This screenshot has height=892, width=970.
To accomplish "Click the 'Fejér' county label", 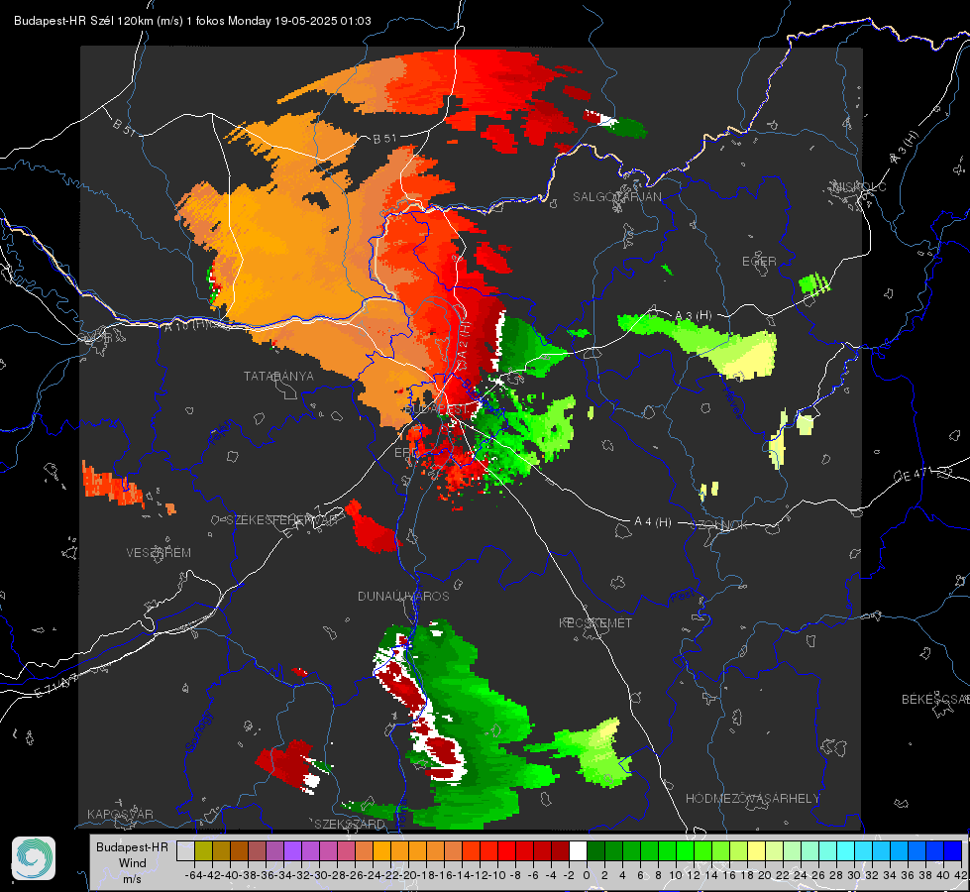I will click(222, 433).
